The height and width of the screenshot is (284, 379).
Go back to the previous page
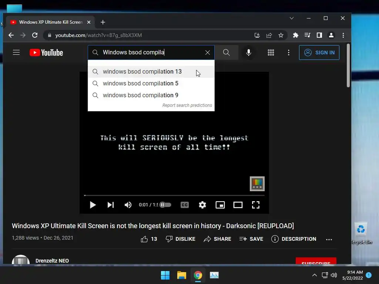[11, 35]
